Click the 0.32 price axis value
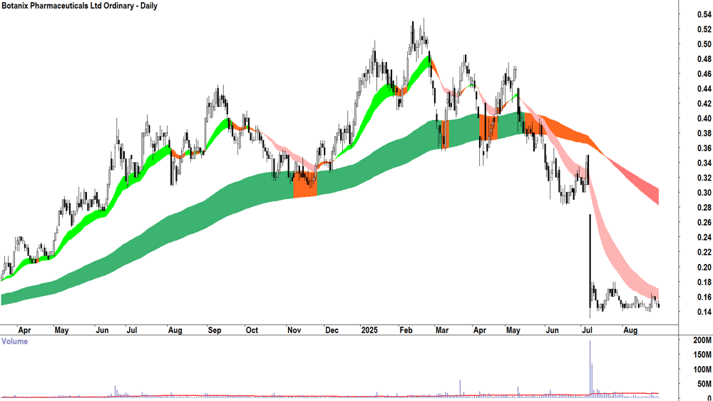Image resolution: width=713 pixels, height=401 pixels. coord(704,178)
